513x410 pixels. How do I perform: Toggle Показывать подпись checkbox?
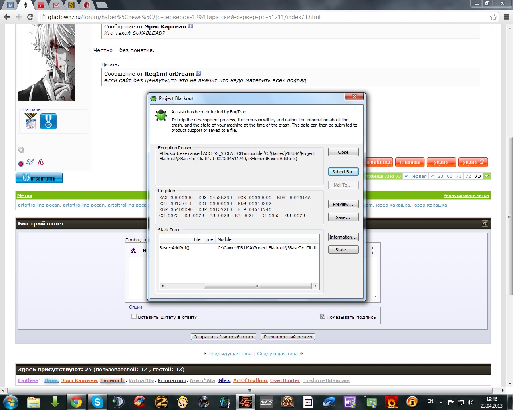point(323,316)
